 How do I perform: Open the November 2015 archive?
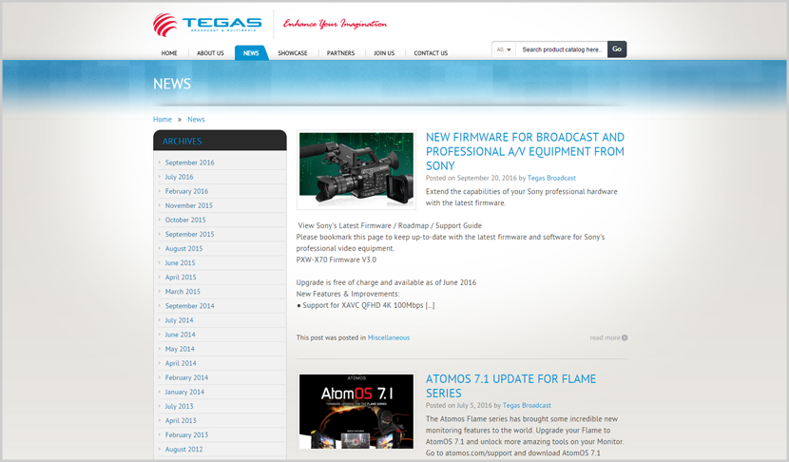point(189,205)
